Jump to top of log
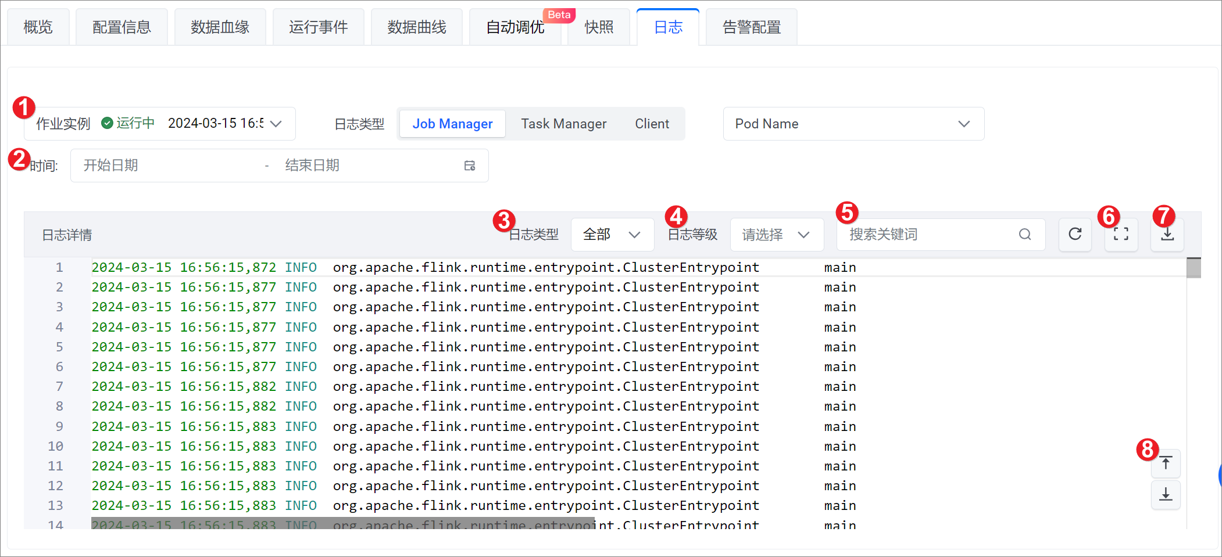Image resolution: width=1222 pixels, height=557 pixels. point(1166,463)
